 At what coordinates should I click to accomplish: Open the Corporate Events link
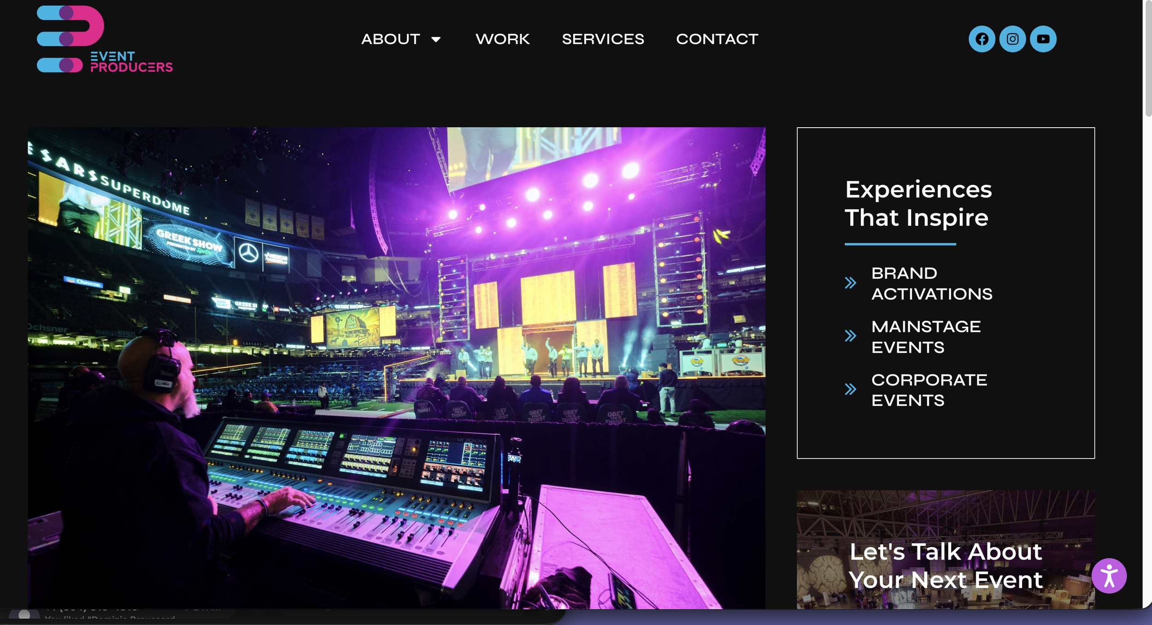click(929, 390)
